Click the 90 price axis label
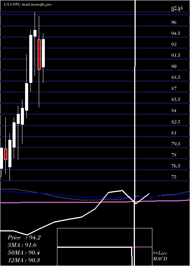The image size is (190, 266). pyautogui.click(x=174, y=66)
